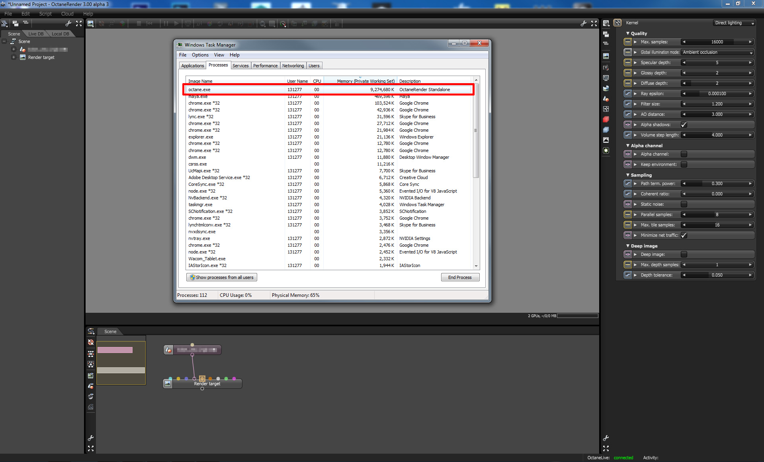The image size is (764, 462).
Task: Click the unfold nodes icon in graph editor
Action: (91, 353)
